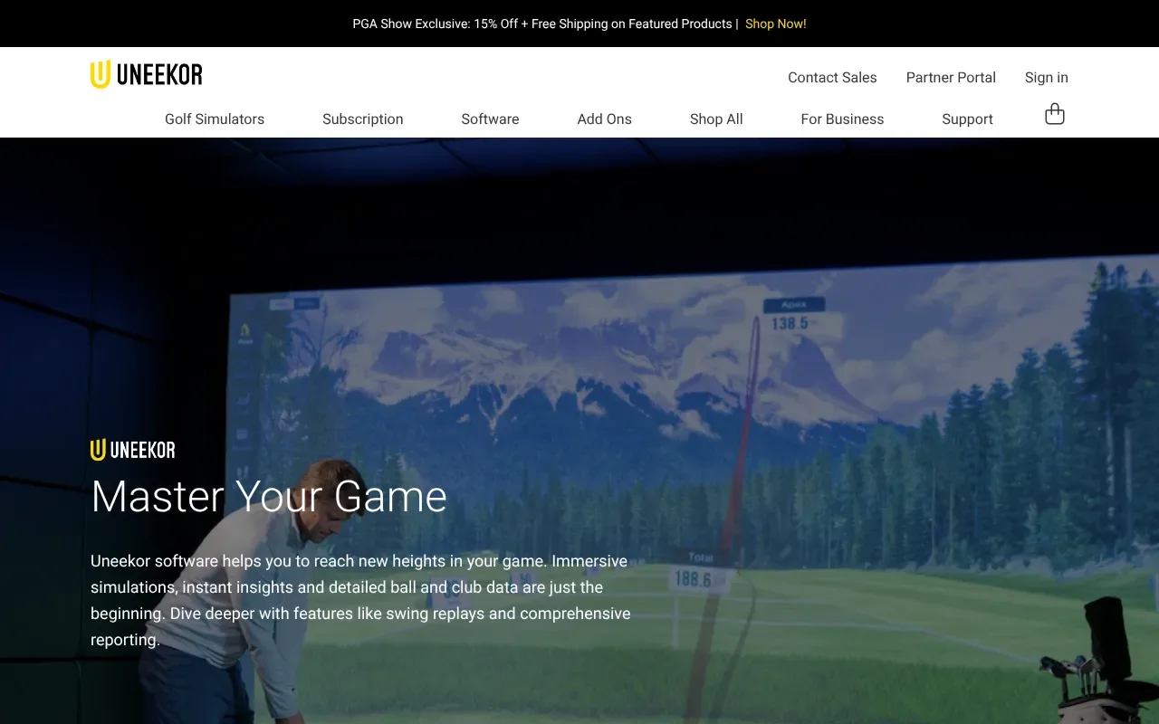Select Shop All in the navigation

715,119
